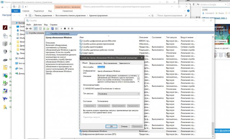Click the Restart service icon in toolbar
Screen dimensions: 230x139
72,29
